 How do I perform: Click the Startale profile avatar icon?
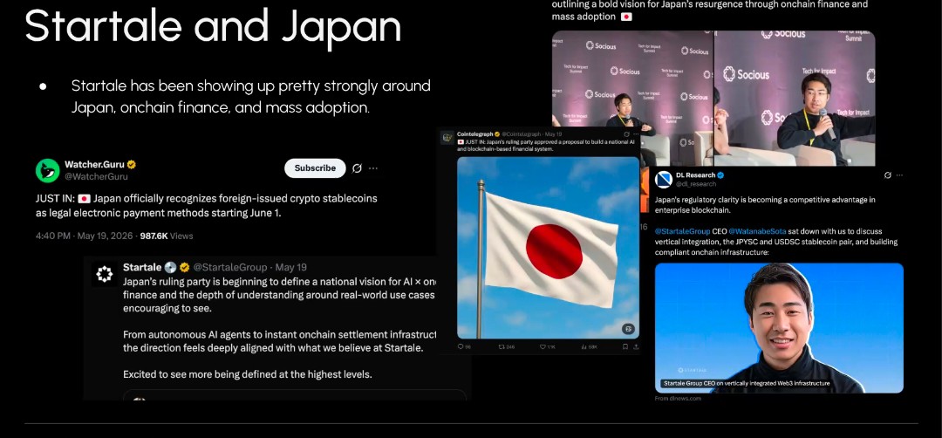[x=105, y=274]
